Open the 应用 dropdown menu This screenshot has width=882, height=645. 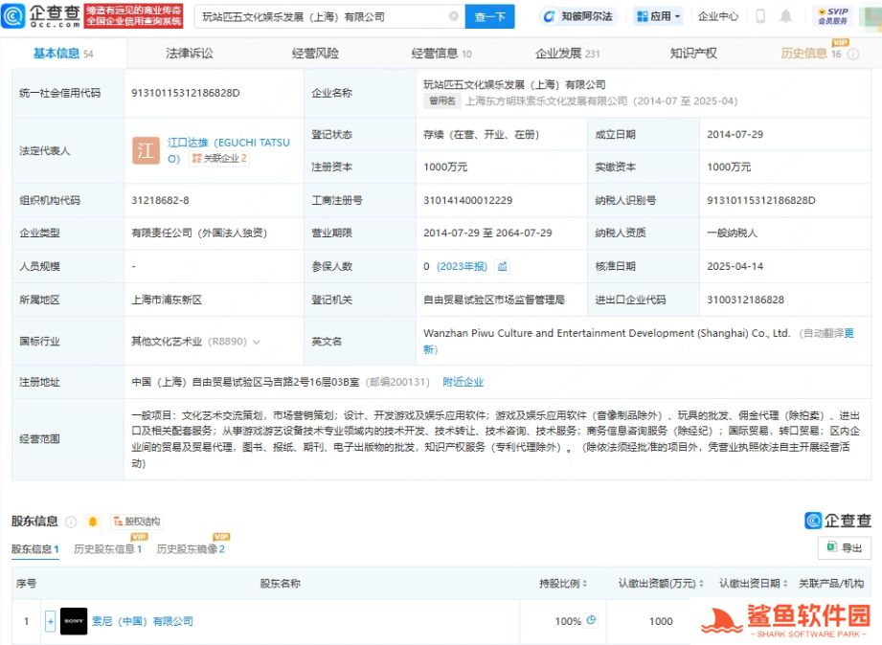tap(660, 16)
